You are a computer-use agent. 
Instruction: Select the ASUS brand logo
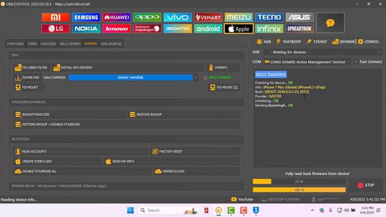point(300,17)
